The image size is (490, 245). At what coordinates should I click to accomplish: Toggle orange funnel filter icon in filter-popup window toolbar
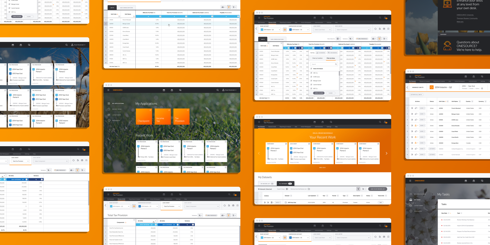pos(379,39)
